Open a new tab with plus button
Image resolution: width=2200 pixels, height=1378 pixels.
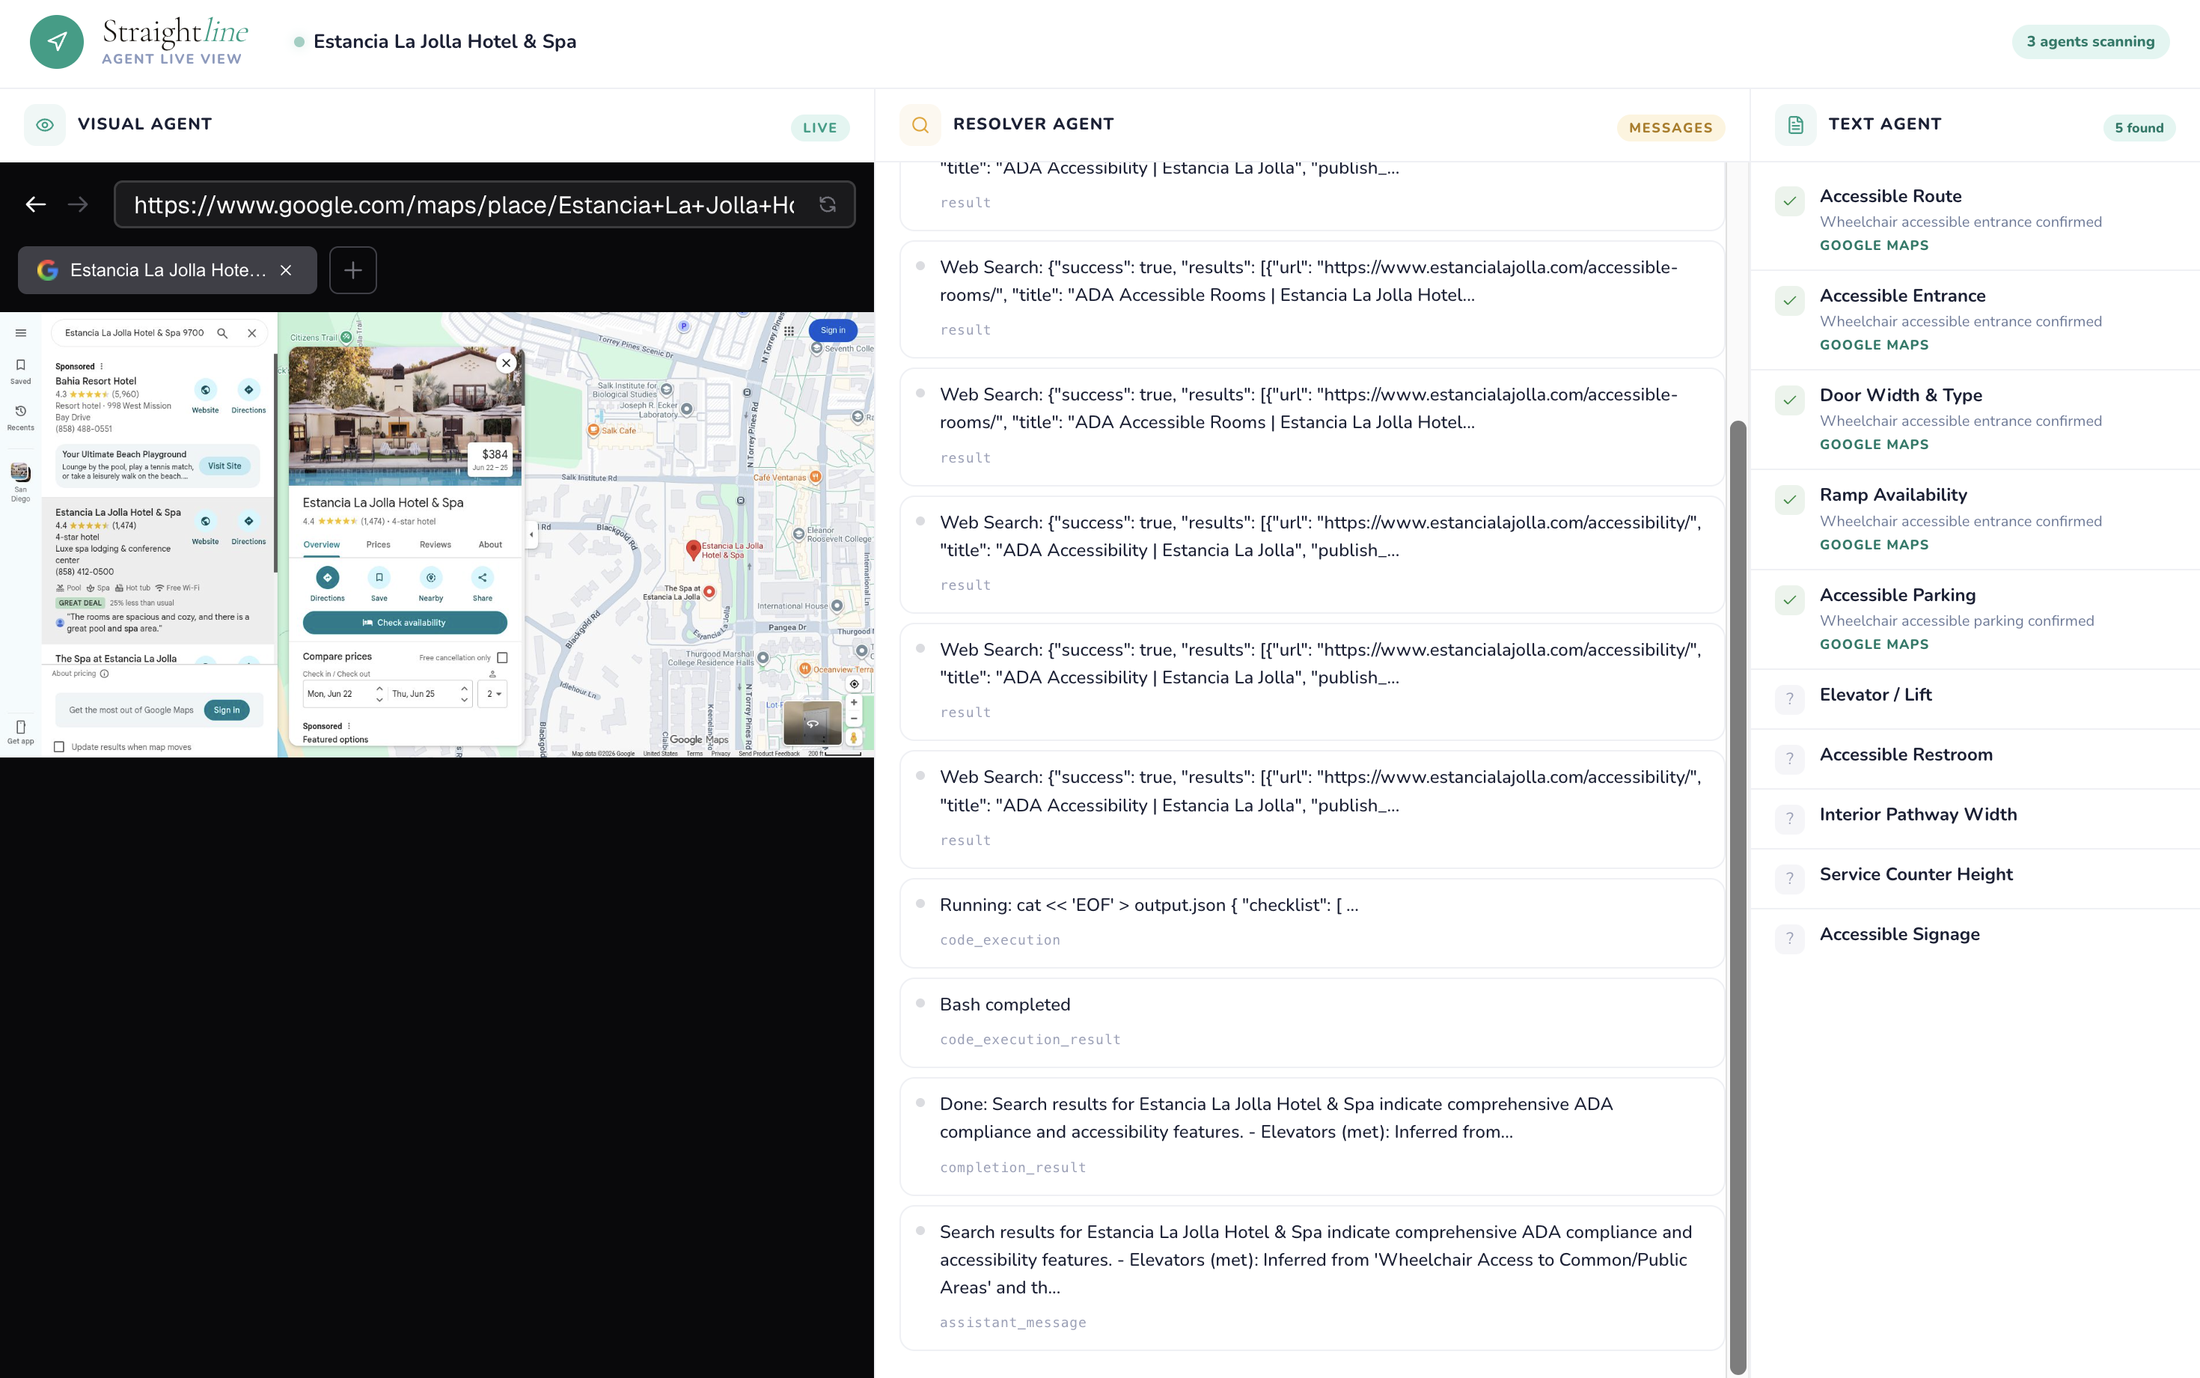(x=352, y=269)
